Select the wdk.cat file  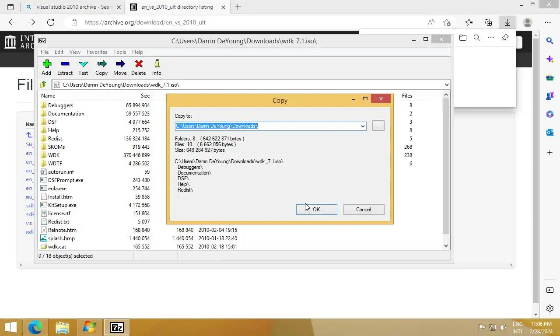click(57, 247)
